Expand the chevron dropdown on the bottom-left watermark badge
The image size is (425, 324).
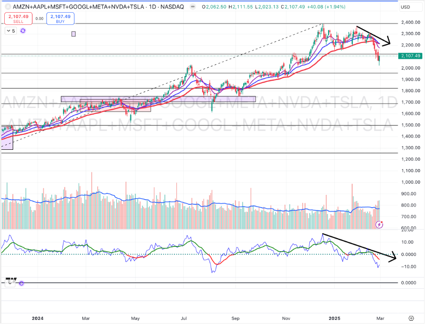coord(10,284)
